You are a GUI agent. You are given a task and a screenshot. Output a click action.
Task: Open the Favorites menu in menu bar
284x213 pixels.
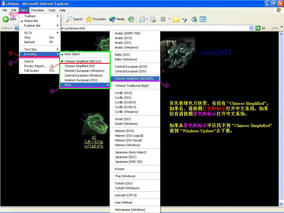(x=38, y=10)
